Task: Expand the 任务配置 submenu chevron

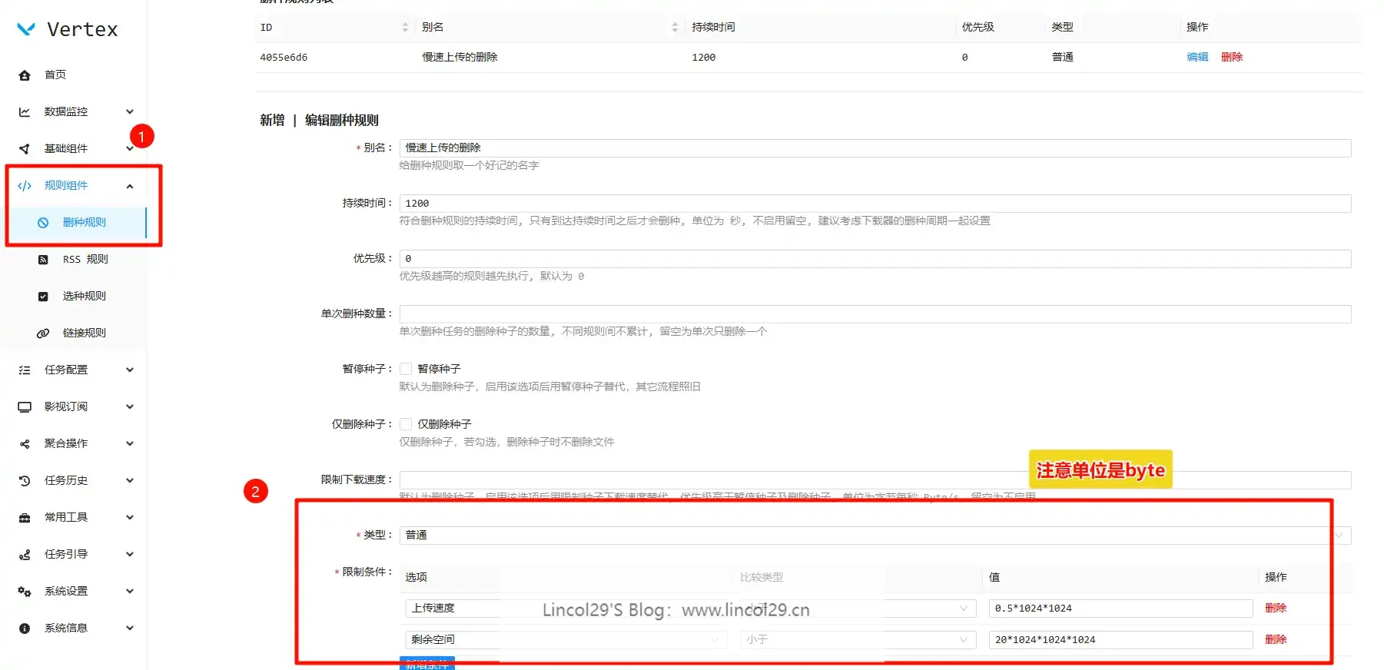Action: (x=130, y=370)
